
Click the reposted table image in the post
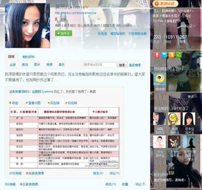[x=65, y=137]
